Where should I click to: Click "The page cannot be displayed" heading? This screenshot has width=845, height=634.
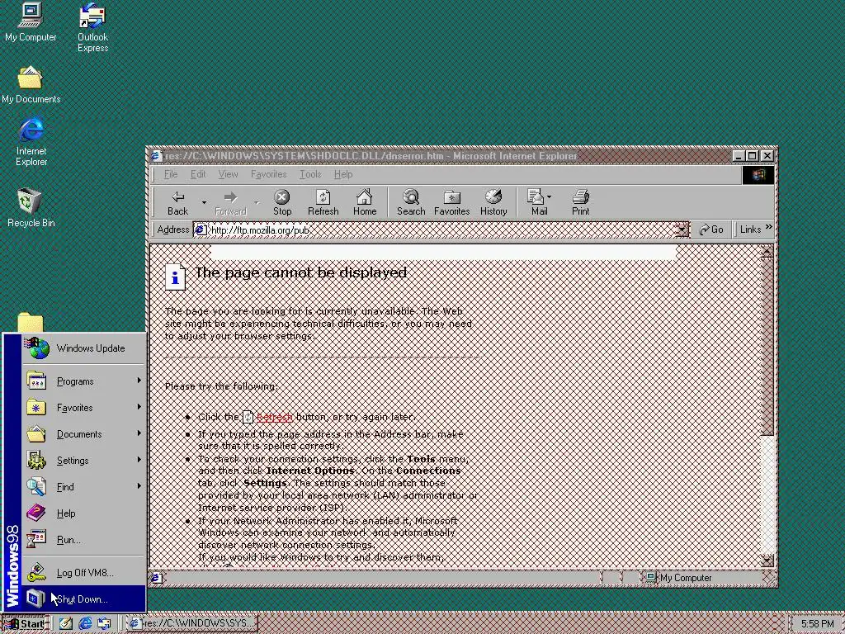pyautogui.click(x=300, y=272)
